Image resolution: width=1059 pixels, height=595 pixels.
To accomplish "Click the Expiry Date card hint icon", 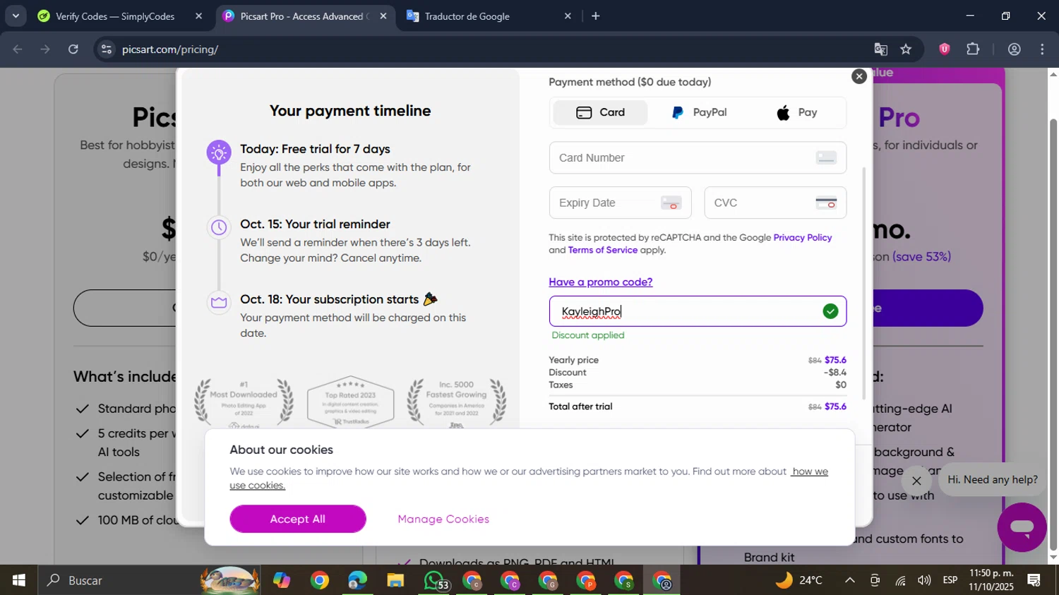I will (671, 203).
